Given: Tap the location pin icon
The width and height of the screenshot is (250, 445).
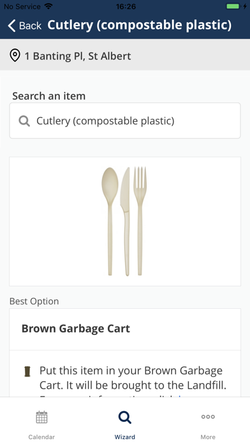Looking at the screenshot, I should [x=15, y=56].
